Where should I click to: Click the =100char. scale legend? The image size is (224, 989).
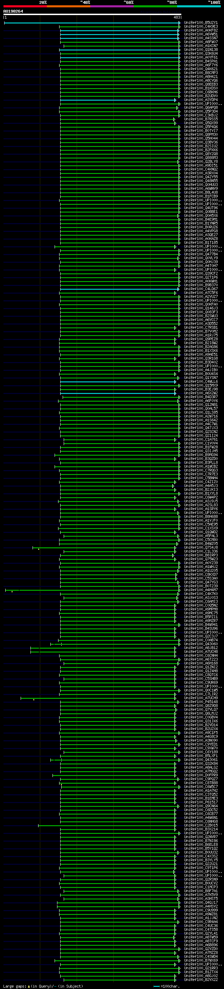click(167, 986)
